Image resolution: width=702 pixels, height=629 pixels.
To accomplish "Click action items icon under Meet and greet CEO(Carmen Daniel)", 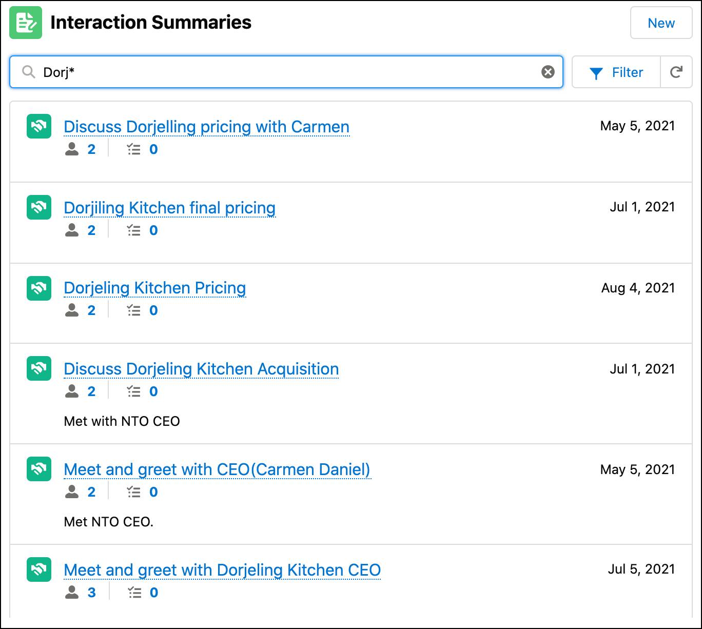I will point(134,492).
